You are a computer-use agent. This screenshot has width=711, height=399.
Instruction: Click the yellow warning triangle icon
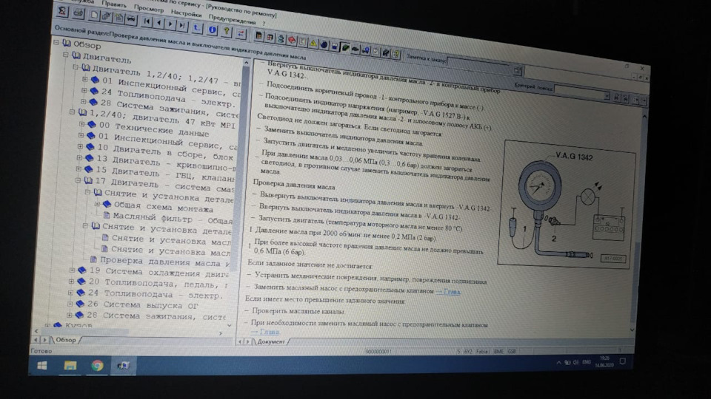pos(313,43)
